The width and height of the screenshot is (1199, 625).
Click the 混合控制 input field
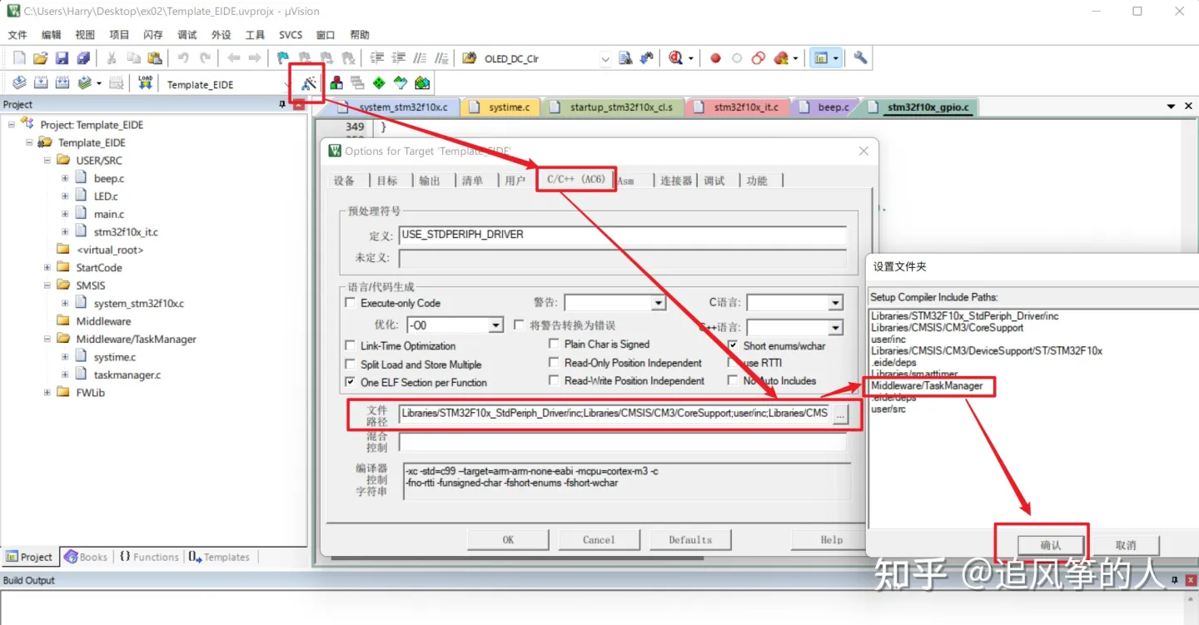(623, 441)
